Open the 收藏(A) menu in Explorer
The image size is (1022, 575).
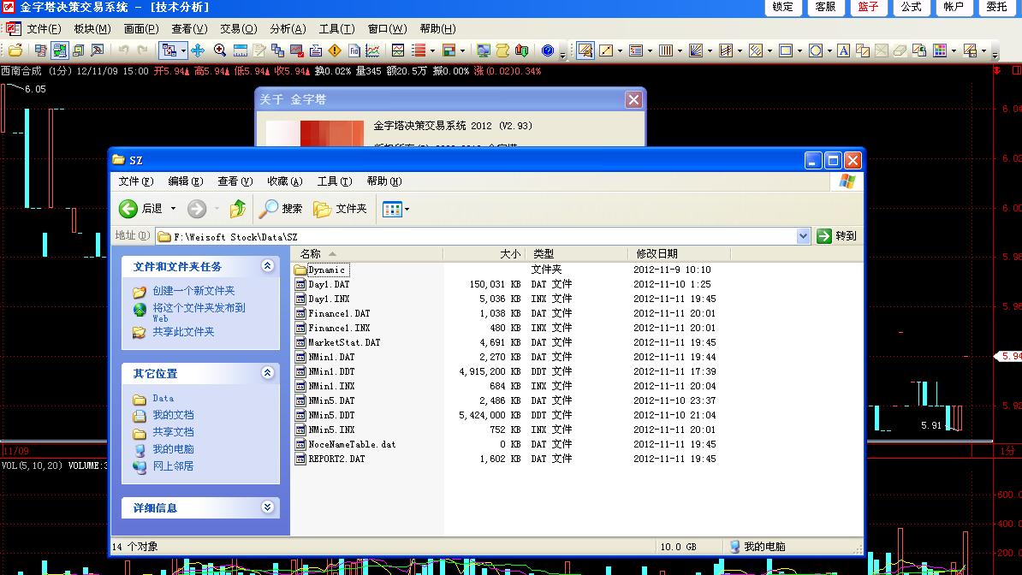coord(284,181)
